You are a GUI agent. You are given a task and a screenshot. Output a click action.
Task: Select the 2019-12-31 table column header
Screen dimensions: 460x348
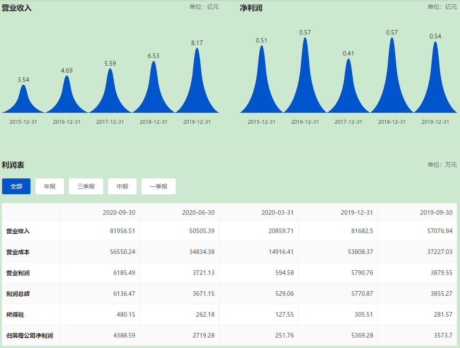tap(357, 212)
